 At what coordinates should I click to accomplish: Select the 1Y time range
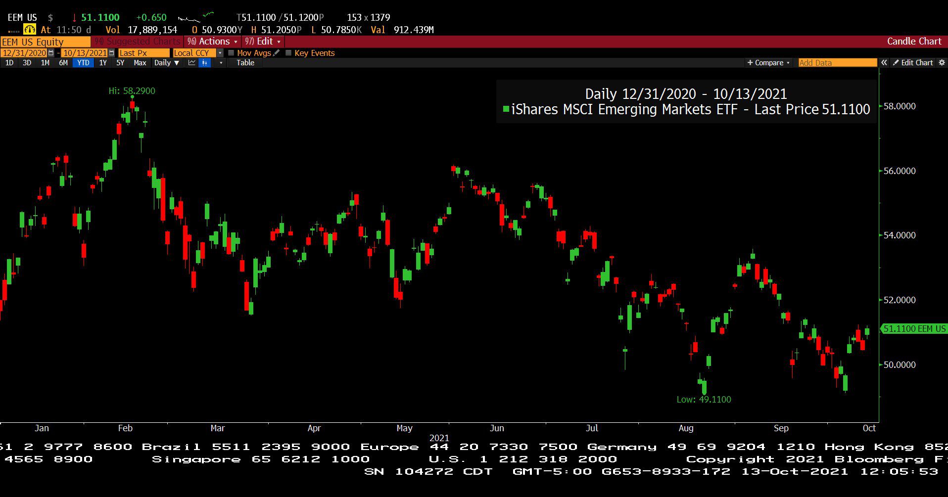pos(103,63)
